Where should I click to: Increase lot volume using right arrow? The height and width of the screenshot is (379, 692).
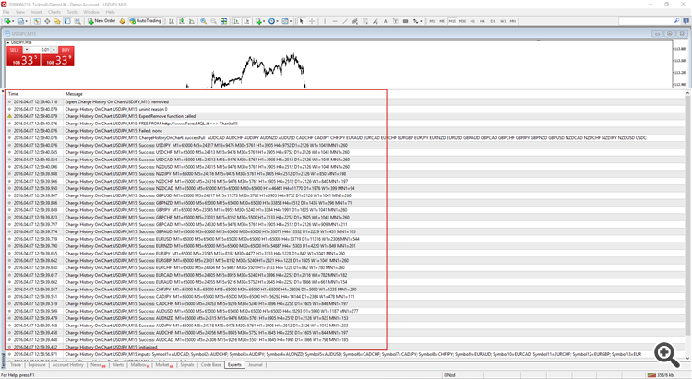(54, 50)
